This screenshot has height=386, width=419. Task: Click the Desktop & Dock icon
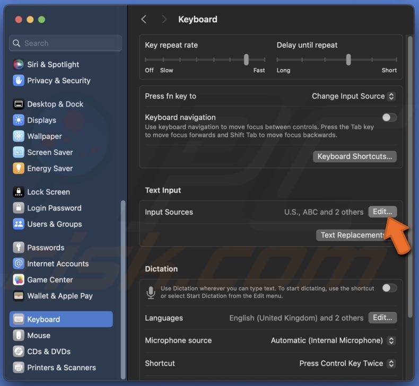click(x=19, y=104)
